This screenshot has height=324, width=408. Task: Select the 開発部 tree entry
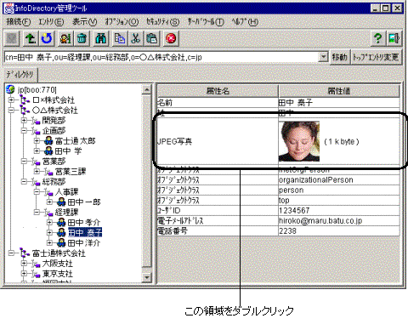click(x=54, y=120)
